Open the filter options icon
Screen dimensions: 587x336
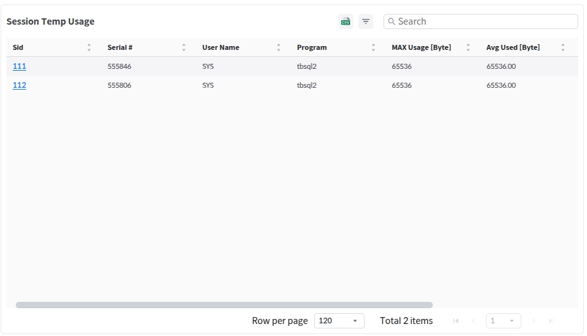click(x=366, y=21)
